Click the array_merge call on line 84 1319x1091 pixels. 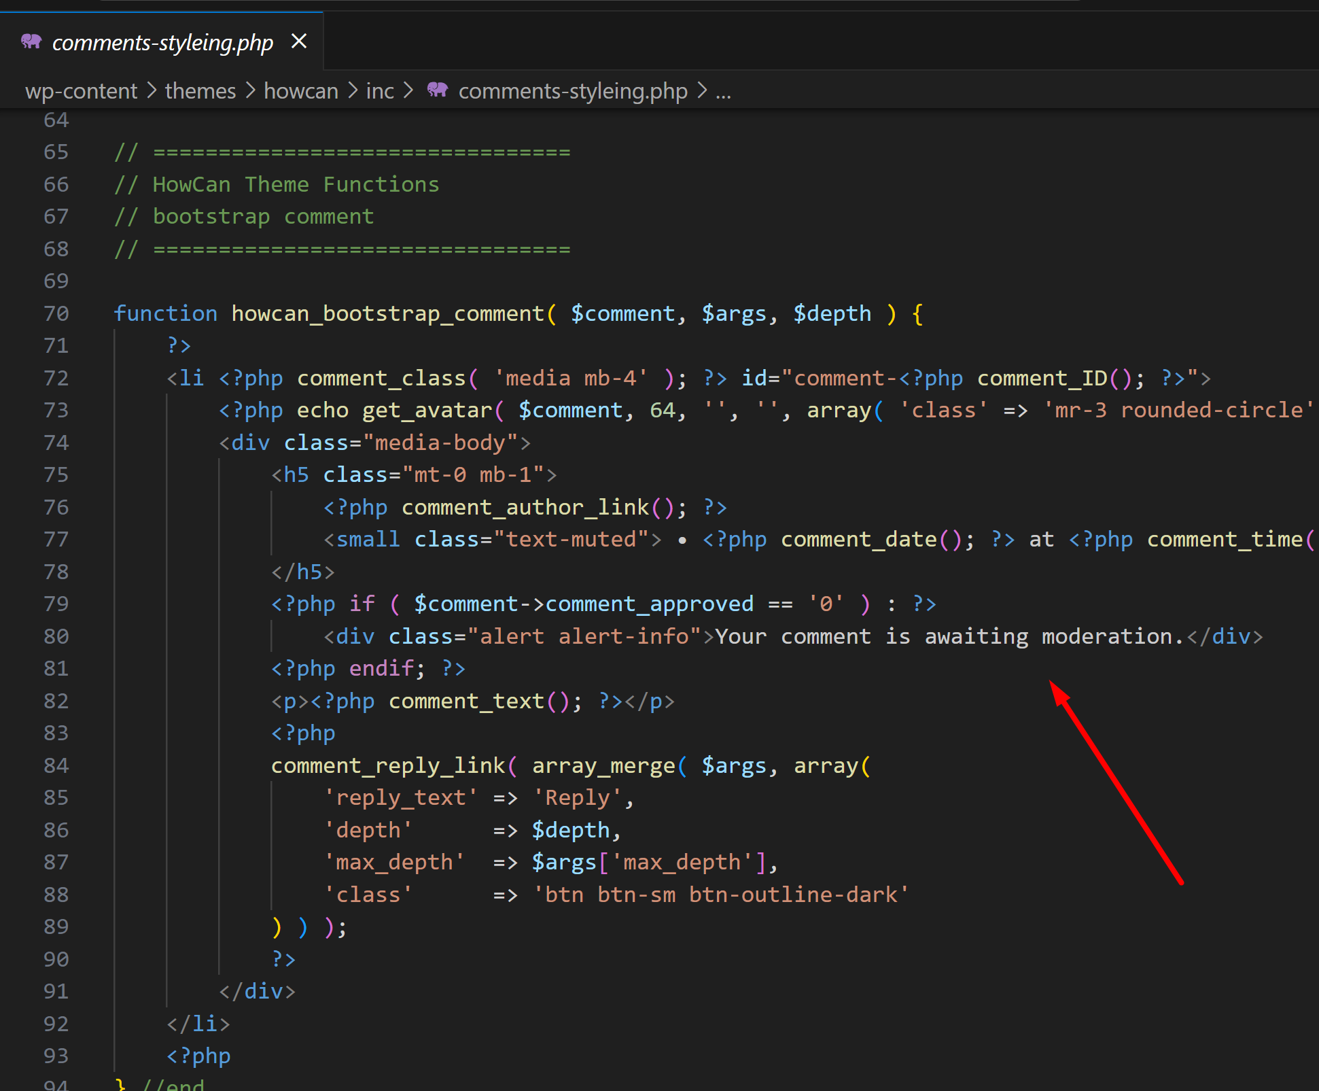pyautogui.click(x=603, y=765)
